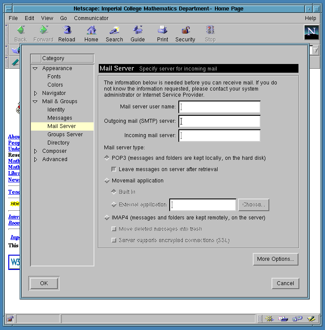Go to Home via toolbar icon
The height and width of the screenshot is (330, 325).
pyautogui.click(x=91, y=30)
